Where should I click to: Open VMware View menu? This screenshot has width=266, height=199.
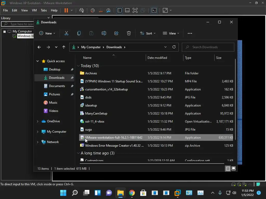[24, 10]
